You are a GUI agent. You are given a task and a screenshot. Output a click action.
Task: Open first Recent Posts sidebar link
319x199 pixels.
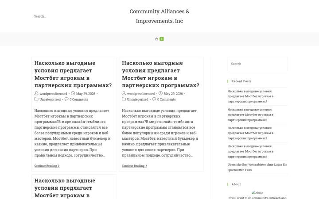250,96
